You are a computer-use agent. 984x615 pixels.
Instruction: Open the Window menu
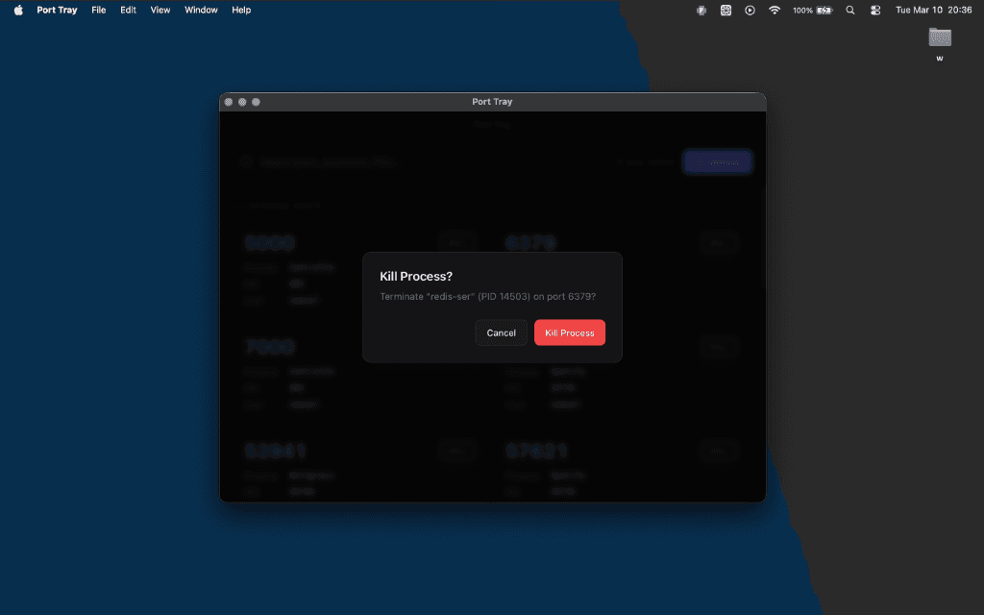(x=201, y=10)
